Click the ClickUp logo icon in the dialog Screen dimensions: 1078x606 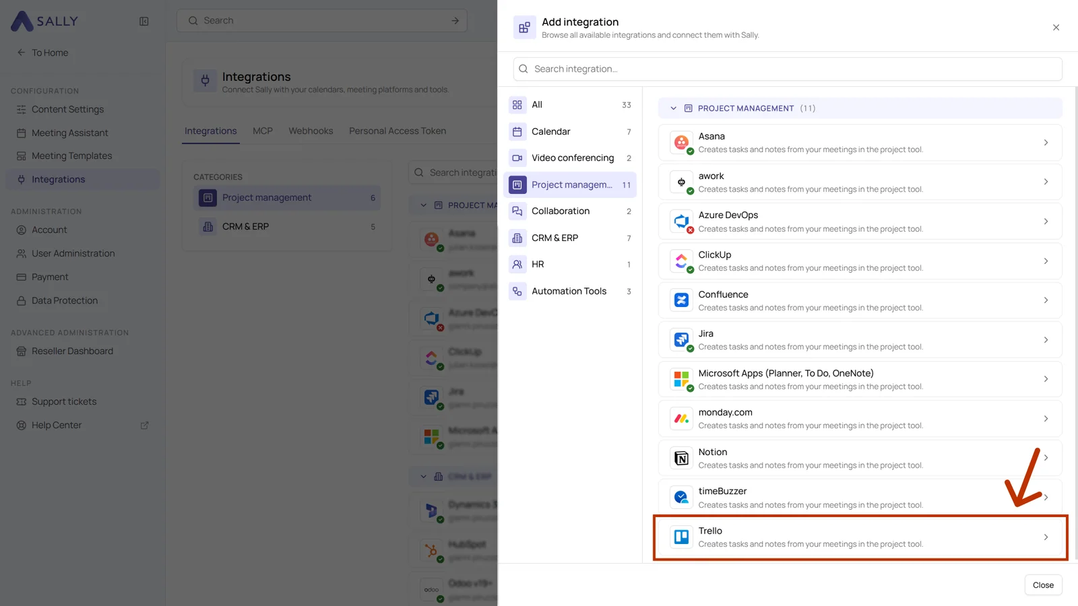point(681,261)
